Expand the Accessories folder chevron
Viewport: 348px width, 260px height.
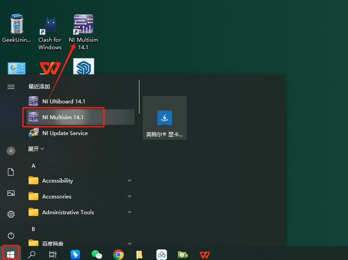tap(130, 196)
